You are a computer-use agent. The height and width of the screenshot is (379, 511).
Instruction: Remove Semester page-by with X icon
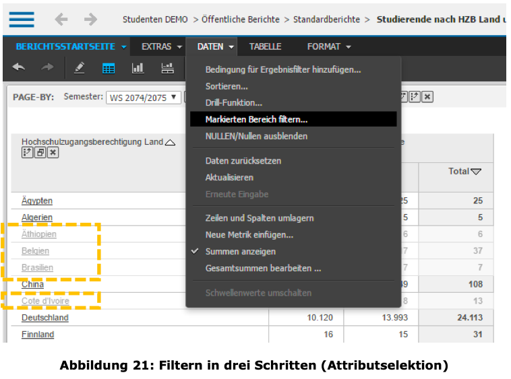(x=427, y=97)
